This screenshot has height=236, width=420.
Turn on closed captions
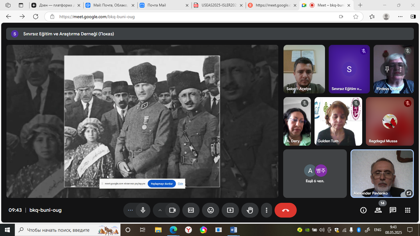191,210
